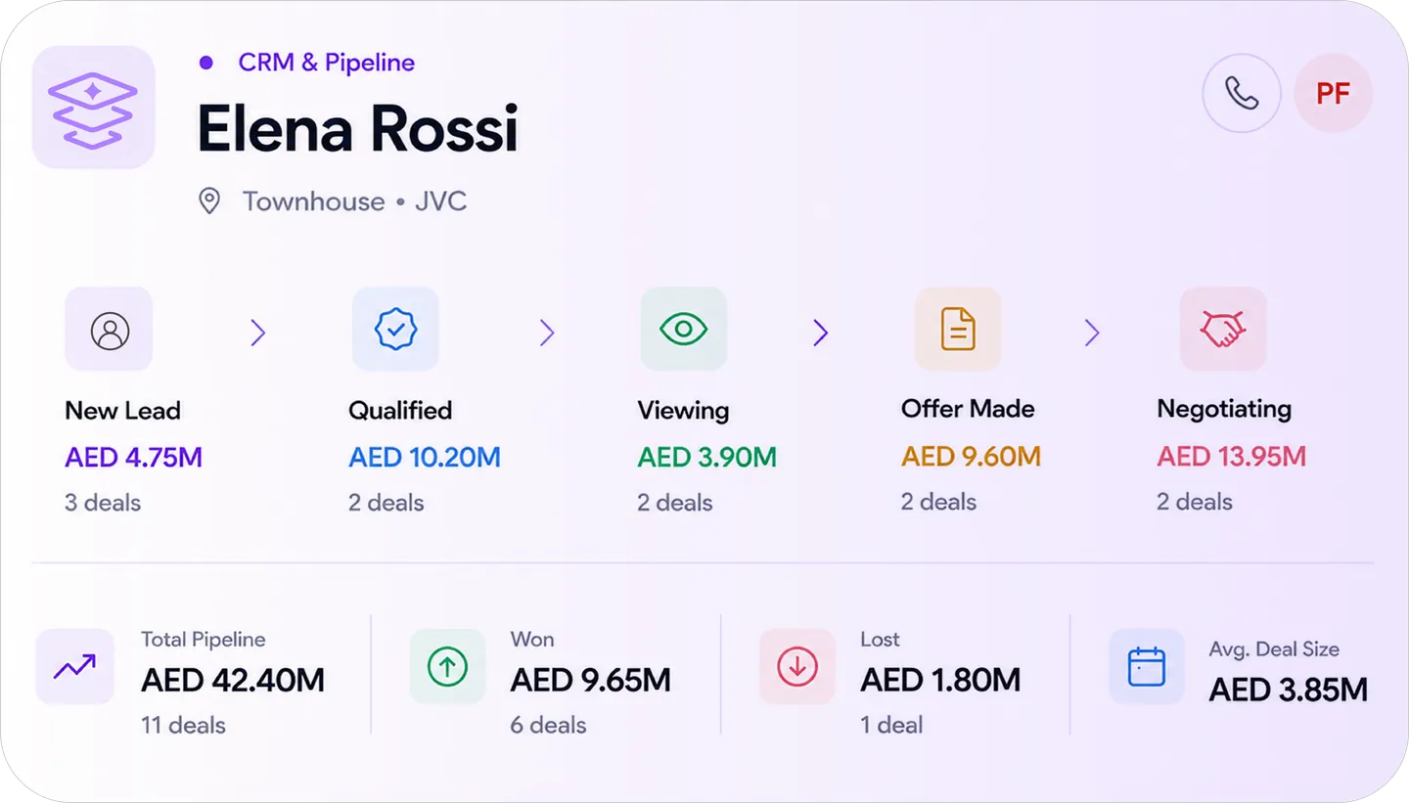
Task: Click the Won green up-arrow icon
Action: [x=447, y=667]
